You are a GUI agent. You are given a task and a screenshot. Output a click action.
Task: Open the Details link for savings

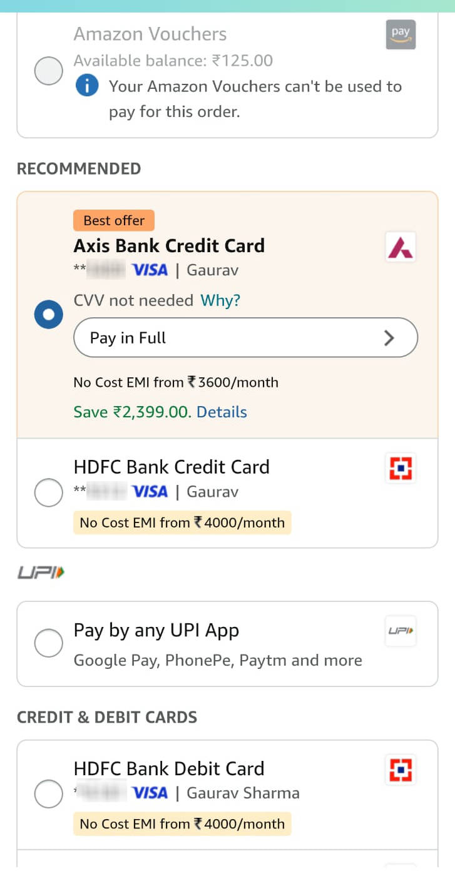point(222,412)
